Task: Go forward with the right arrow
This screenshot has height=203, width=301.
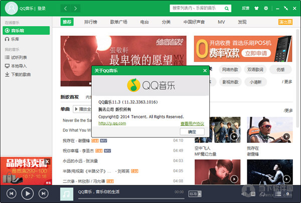Action: (75, 9)
